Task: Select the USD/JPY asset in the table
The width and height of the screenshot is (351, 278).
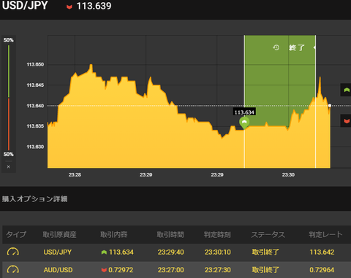Action: [58, 252]
